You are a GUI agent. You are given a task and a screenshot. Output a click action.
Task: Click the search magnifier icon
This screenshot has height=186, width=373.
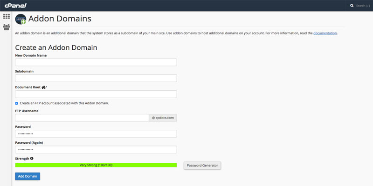coord(352,6)
